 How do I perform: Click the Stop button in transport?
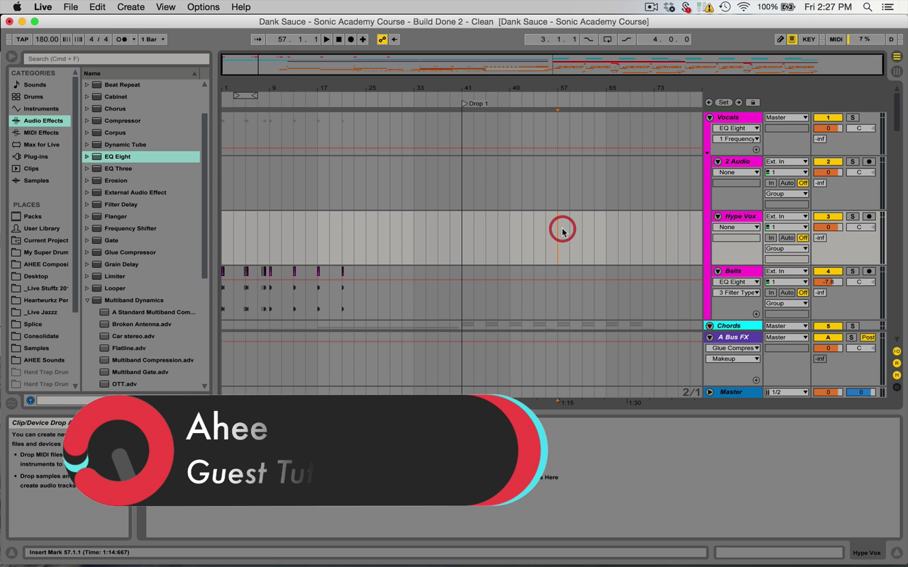click(x=338, y=40)
